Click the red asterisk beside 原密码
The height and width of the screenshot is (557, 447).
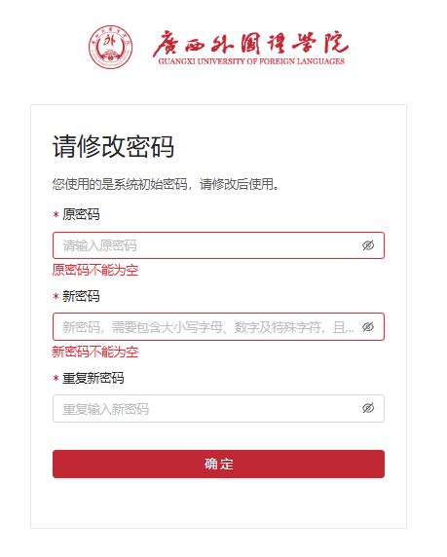(56, 215)
